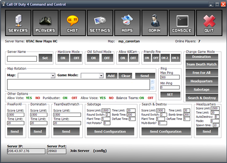Expand the Map dropdown in Map Rotation
Screen dimensions: 227x163
(x=53, y=76)
